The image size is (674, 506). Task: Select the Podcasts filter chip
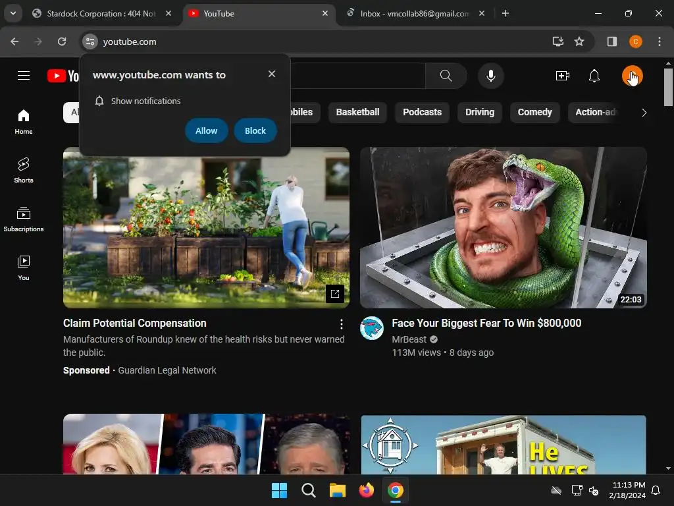[x=422, y=112]
